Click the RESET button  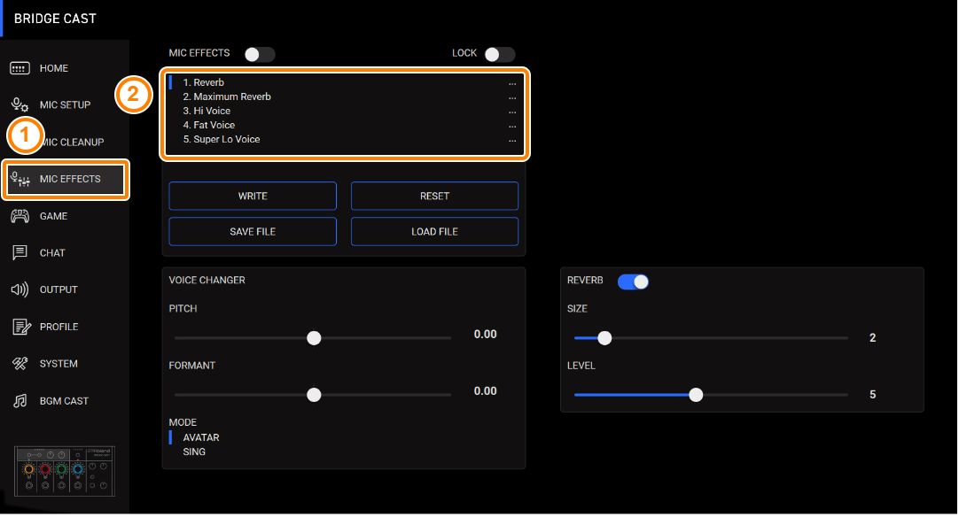[435, 197]
